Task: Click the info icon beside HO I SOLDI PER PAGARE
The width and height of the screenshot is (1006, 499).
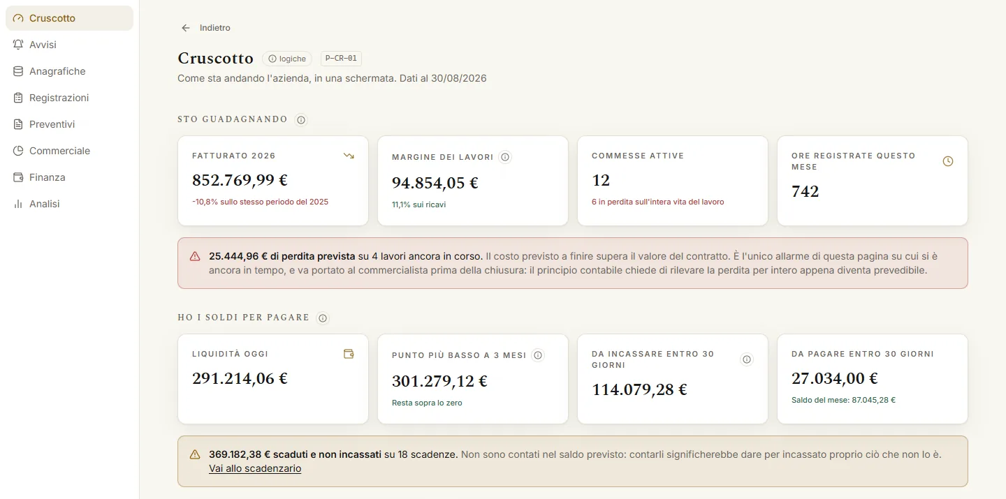Action: 323,318
